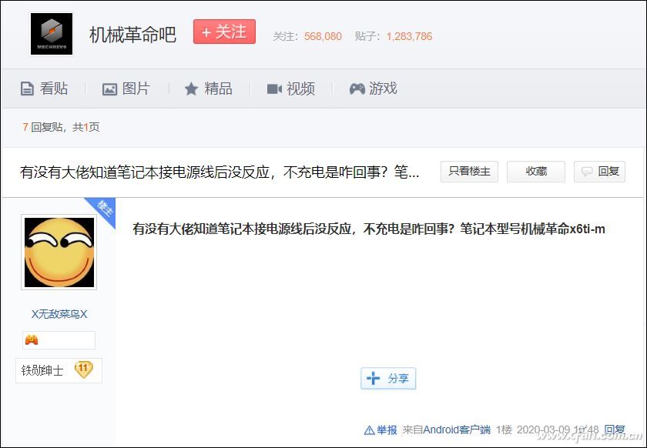Click the 回复 link at bottom right
Screen dimensions: 647x448
[x=620, y=432]
